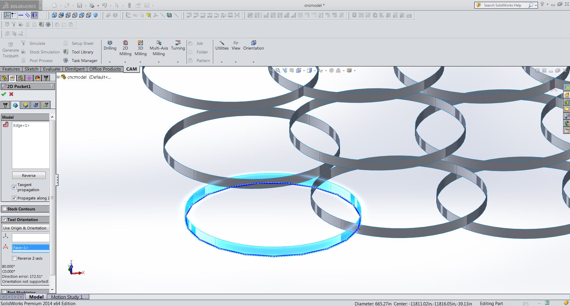Confirm 2D Pocket1 with the green checkmark
Viewport: 570px width, 306px height.
(4, 94)
